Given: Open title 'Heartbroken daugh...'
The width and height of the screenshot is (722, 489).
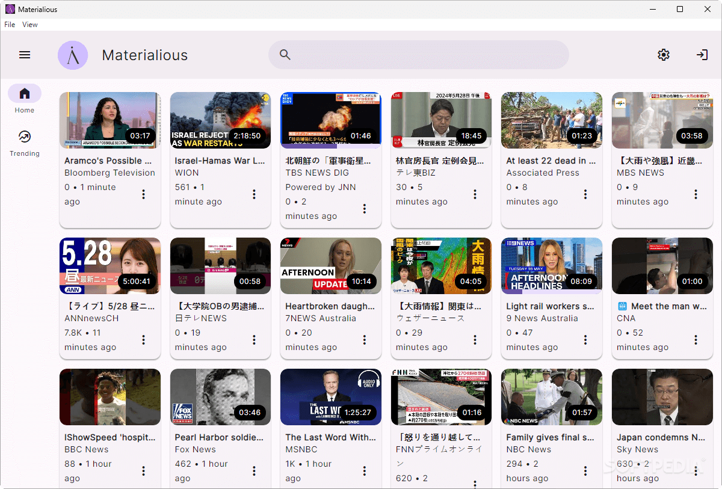Looking at the screenshot, I should click(x=330, y=306).
